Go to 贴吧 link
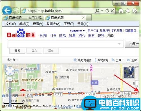This screenshot has width=141, height=111. [62, 36]
